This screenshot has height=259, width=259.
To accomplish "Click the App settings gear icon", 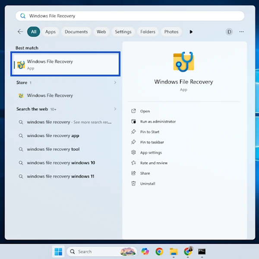I will (x=133, y=152).
